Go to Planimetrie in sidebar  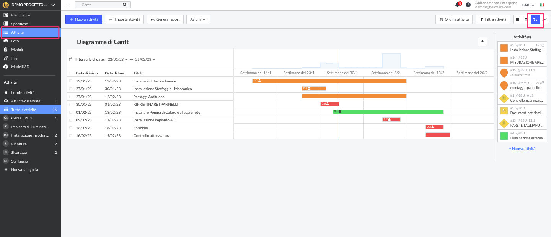(21, 15)
